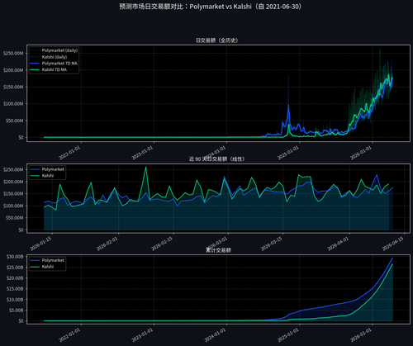
Task: Click the "2026-04-15" x-axis date label
Action: (392, 244)
